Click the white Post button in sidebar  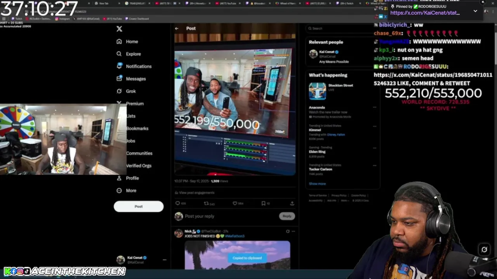[139, 207]
